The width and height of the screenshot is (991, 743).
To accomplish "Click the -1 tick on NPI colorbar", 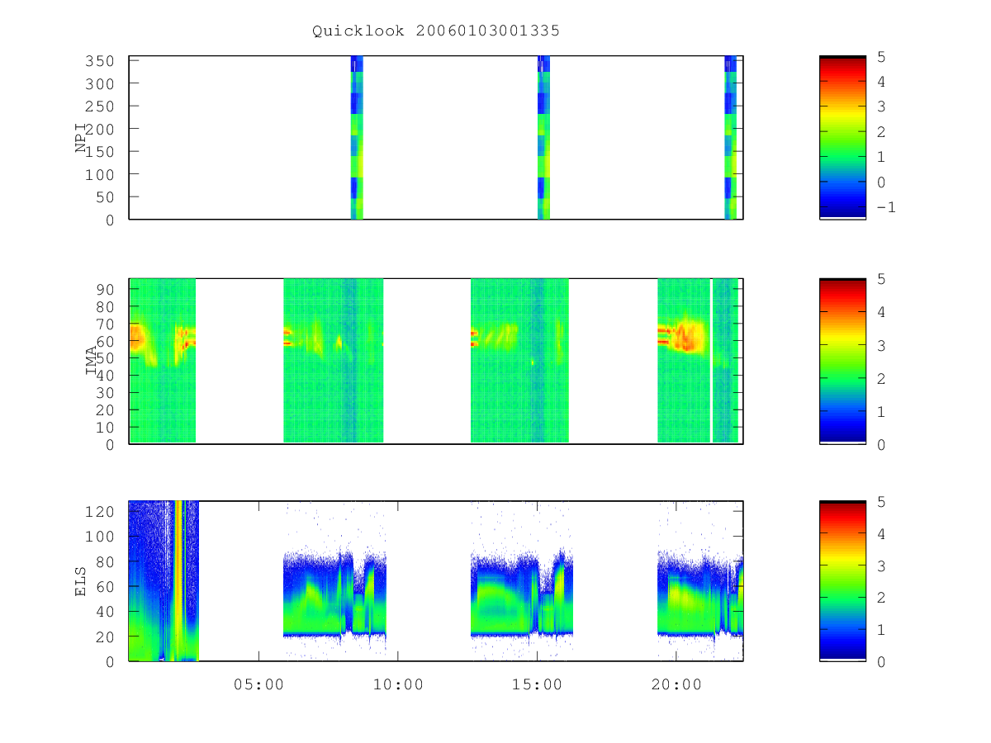I will 885,207.
